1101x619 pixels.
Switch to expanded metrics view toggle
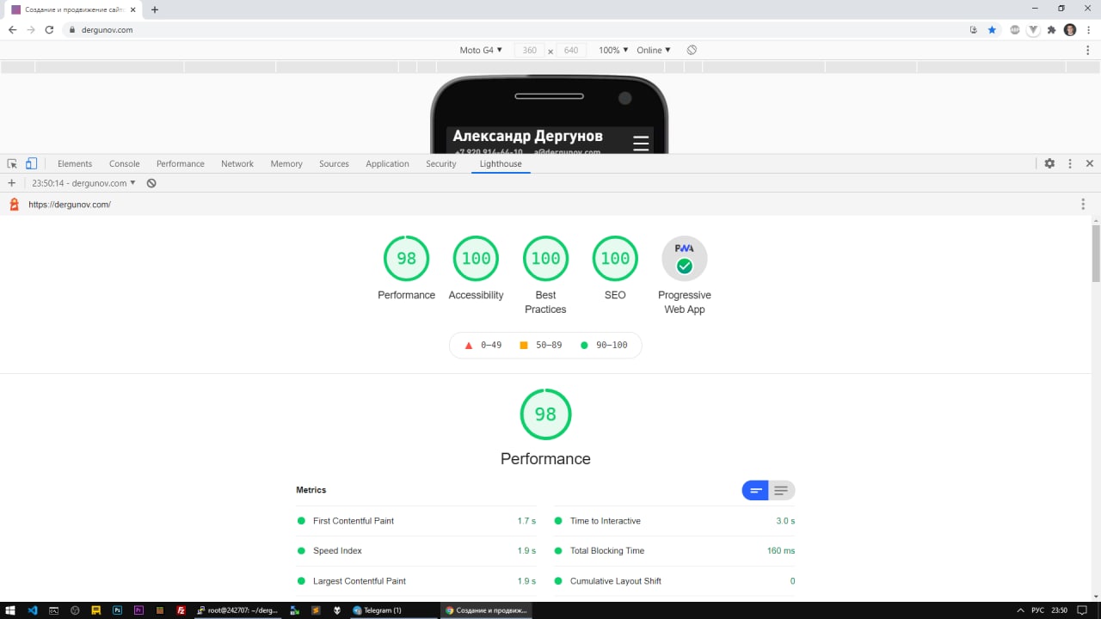(781, 490)
